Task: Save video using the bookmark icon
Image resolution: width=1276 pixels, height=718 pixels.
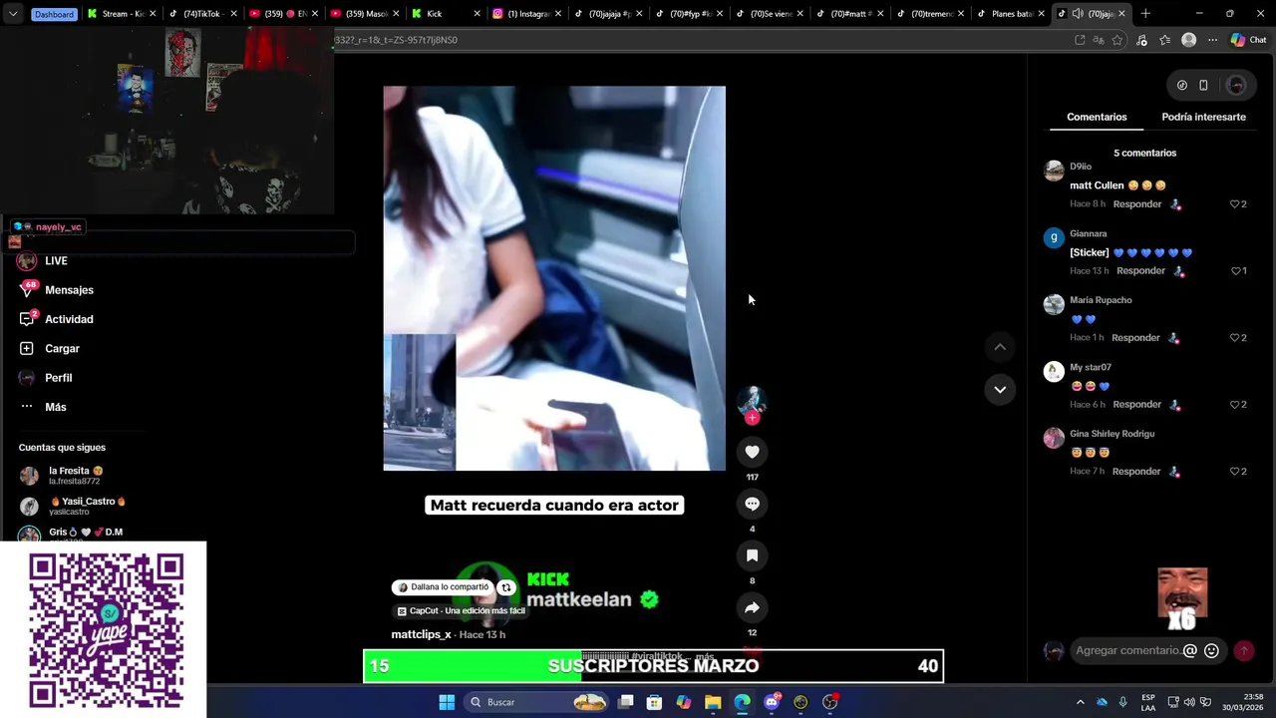Action: tap(752, 555)
